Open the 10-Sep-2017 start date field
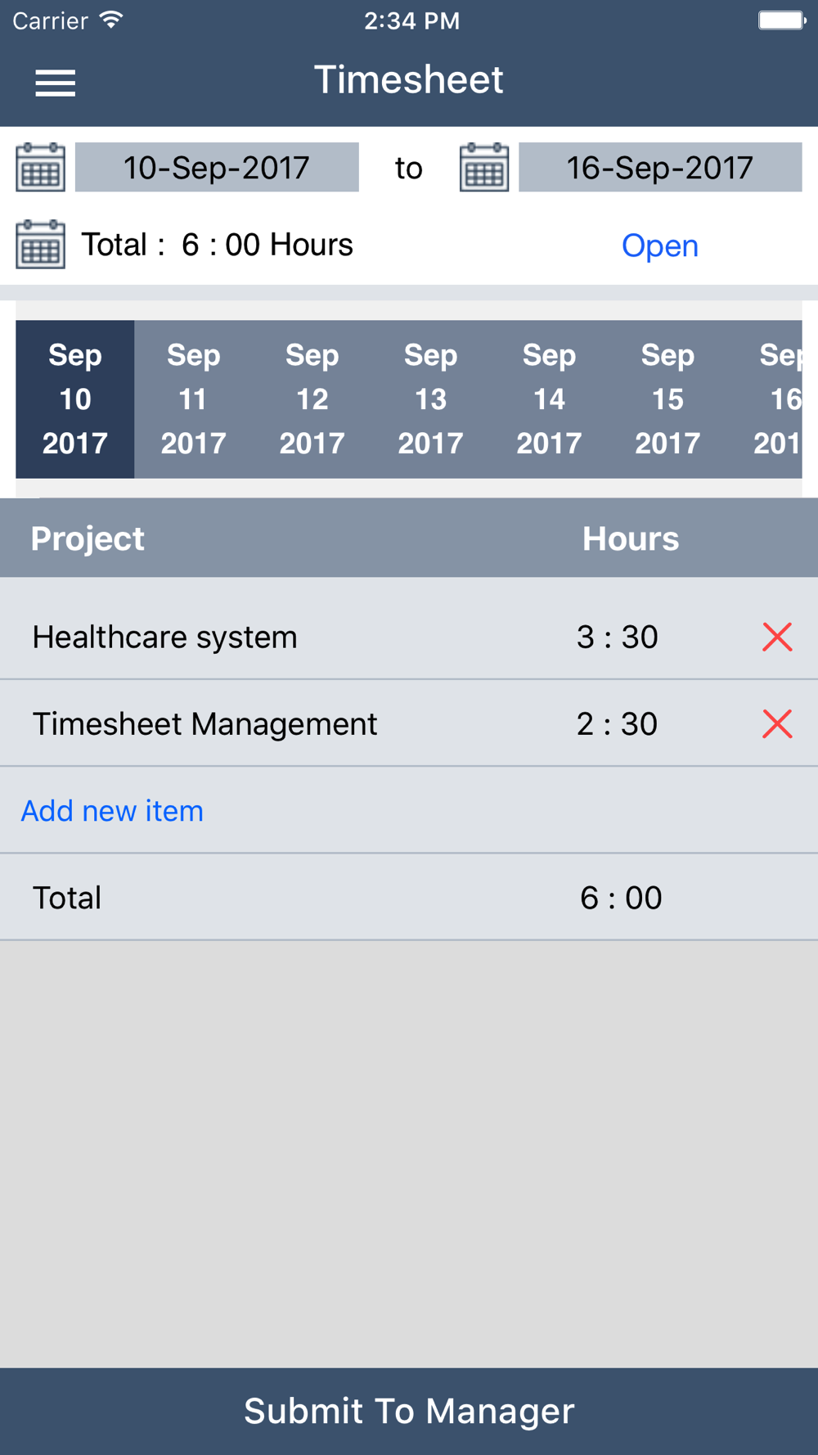The height and width of the screenshot is (1455, 818). (x=217, y=167)
